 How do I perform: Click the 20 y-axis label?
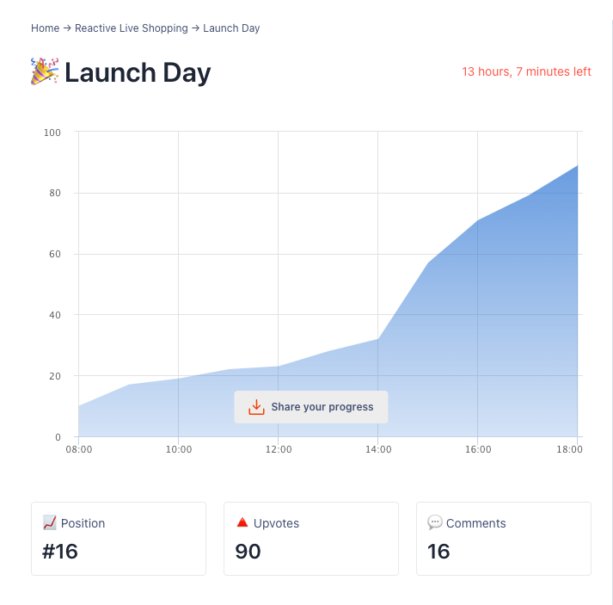[55, 376]
